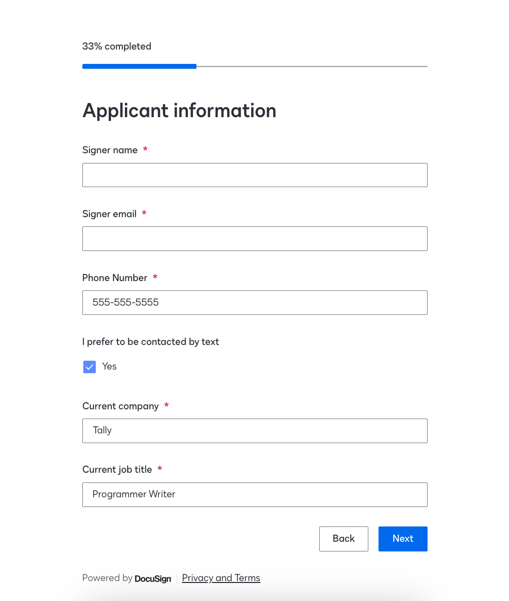Click the '33% completed' progress label
509x601 pixels.
point(117,46)
